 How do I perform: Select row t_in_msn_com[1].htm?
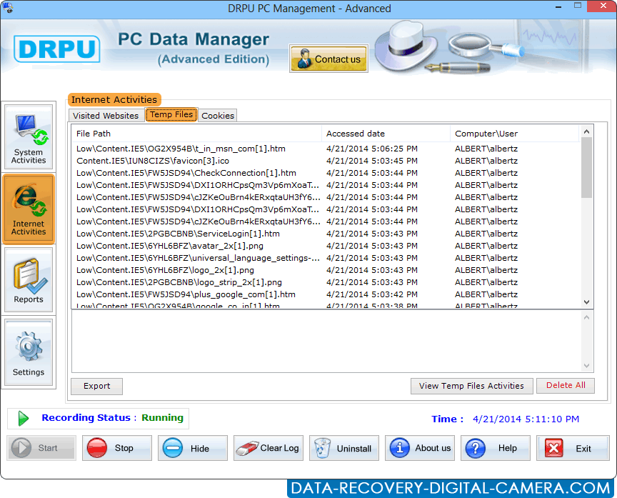click(326, 149)
